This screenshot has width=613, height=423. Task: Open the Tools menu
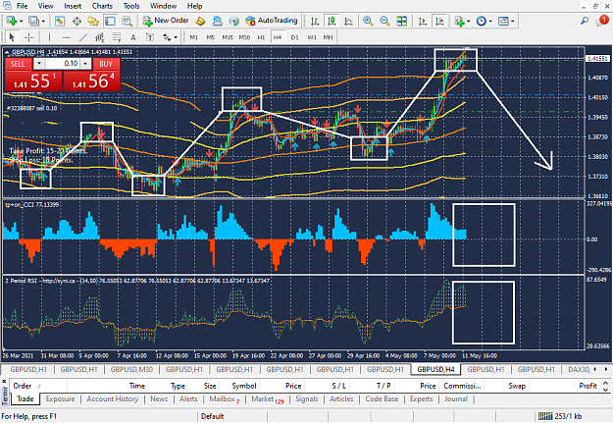131,6
